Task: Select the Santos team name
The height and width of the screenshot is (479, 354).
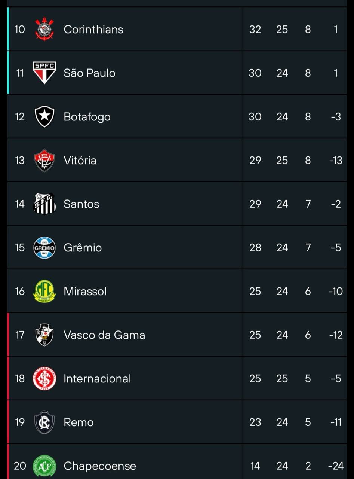Action: click(81, 204)
